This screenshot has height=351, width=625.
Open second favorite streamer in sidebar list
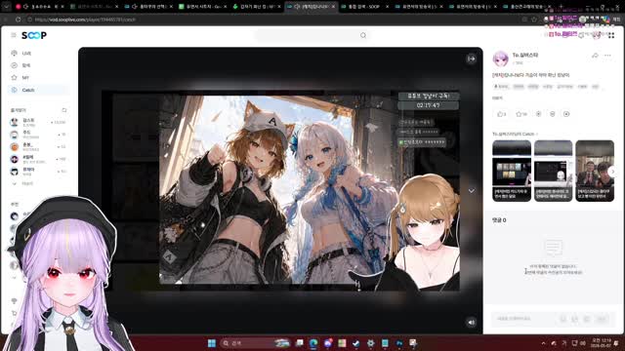click(x=38, y=135)
